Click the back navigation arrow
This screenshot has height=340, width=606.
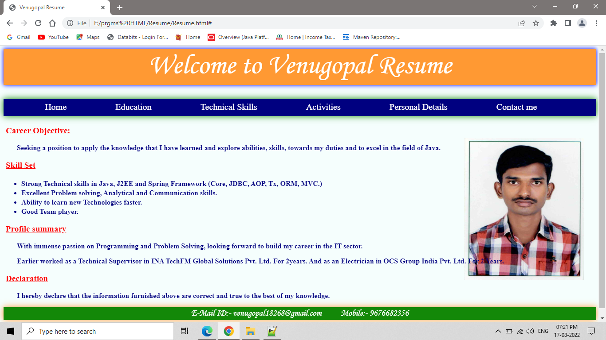click(10, 23)
